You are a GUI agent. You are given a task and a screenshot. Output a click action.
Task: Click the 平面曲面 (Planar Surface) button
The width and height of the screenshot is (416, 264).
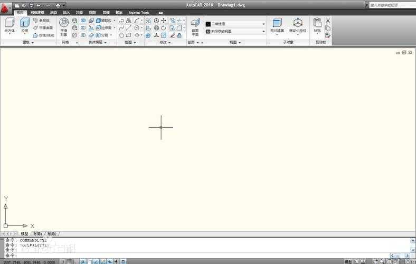click(43, 28)
